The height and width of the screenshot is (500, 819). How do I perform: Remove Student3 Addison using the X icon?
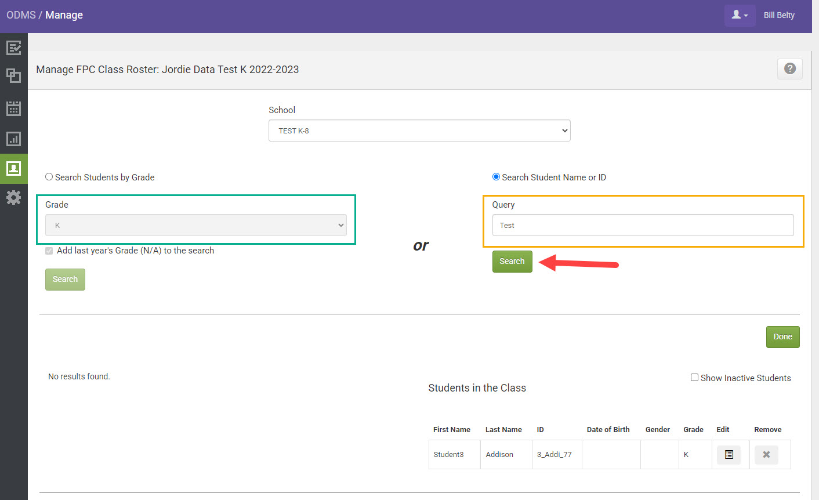[x=766, y=455]
